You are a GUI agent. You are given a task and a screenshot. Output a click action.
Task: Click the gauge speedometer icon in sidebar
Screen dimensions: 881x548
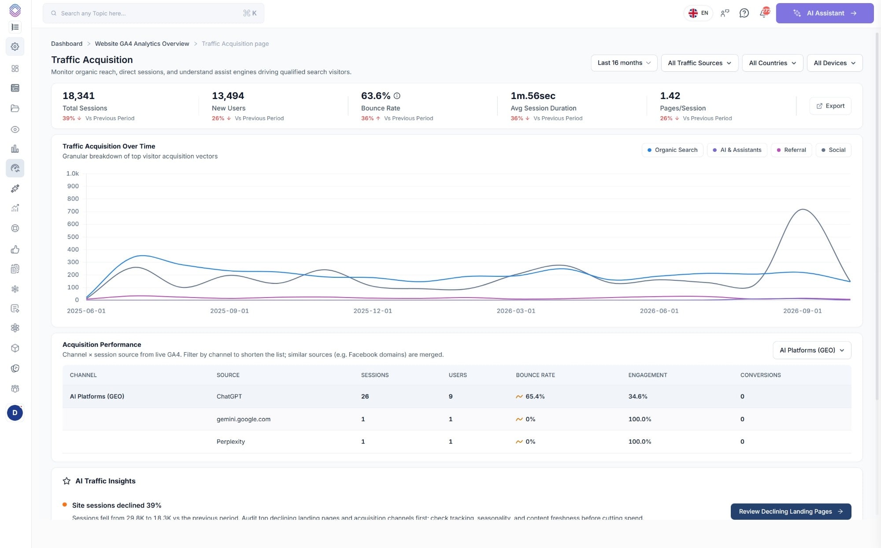15,168
